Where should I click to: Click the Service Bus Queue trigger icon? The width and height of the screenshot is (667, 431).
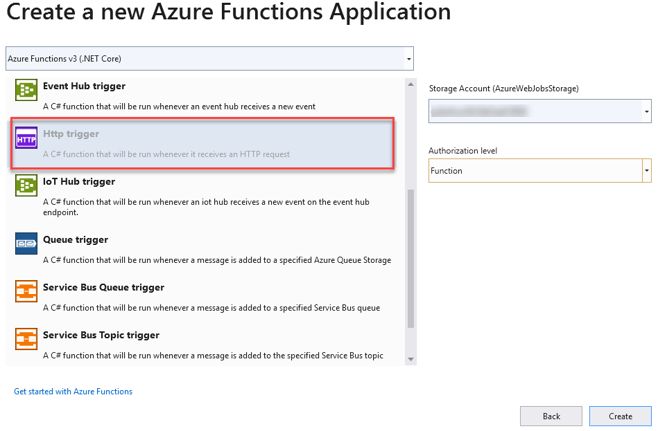point(26,291)
